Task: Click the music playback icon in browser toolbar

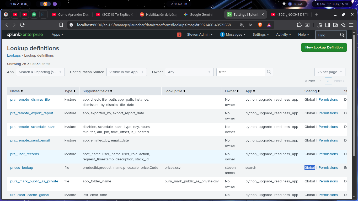Action: tap(320, 25)
